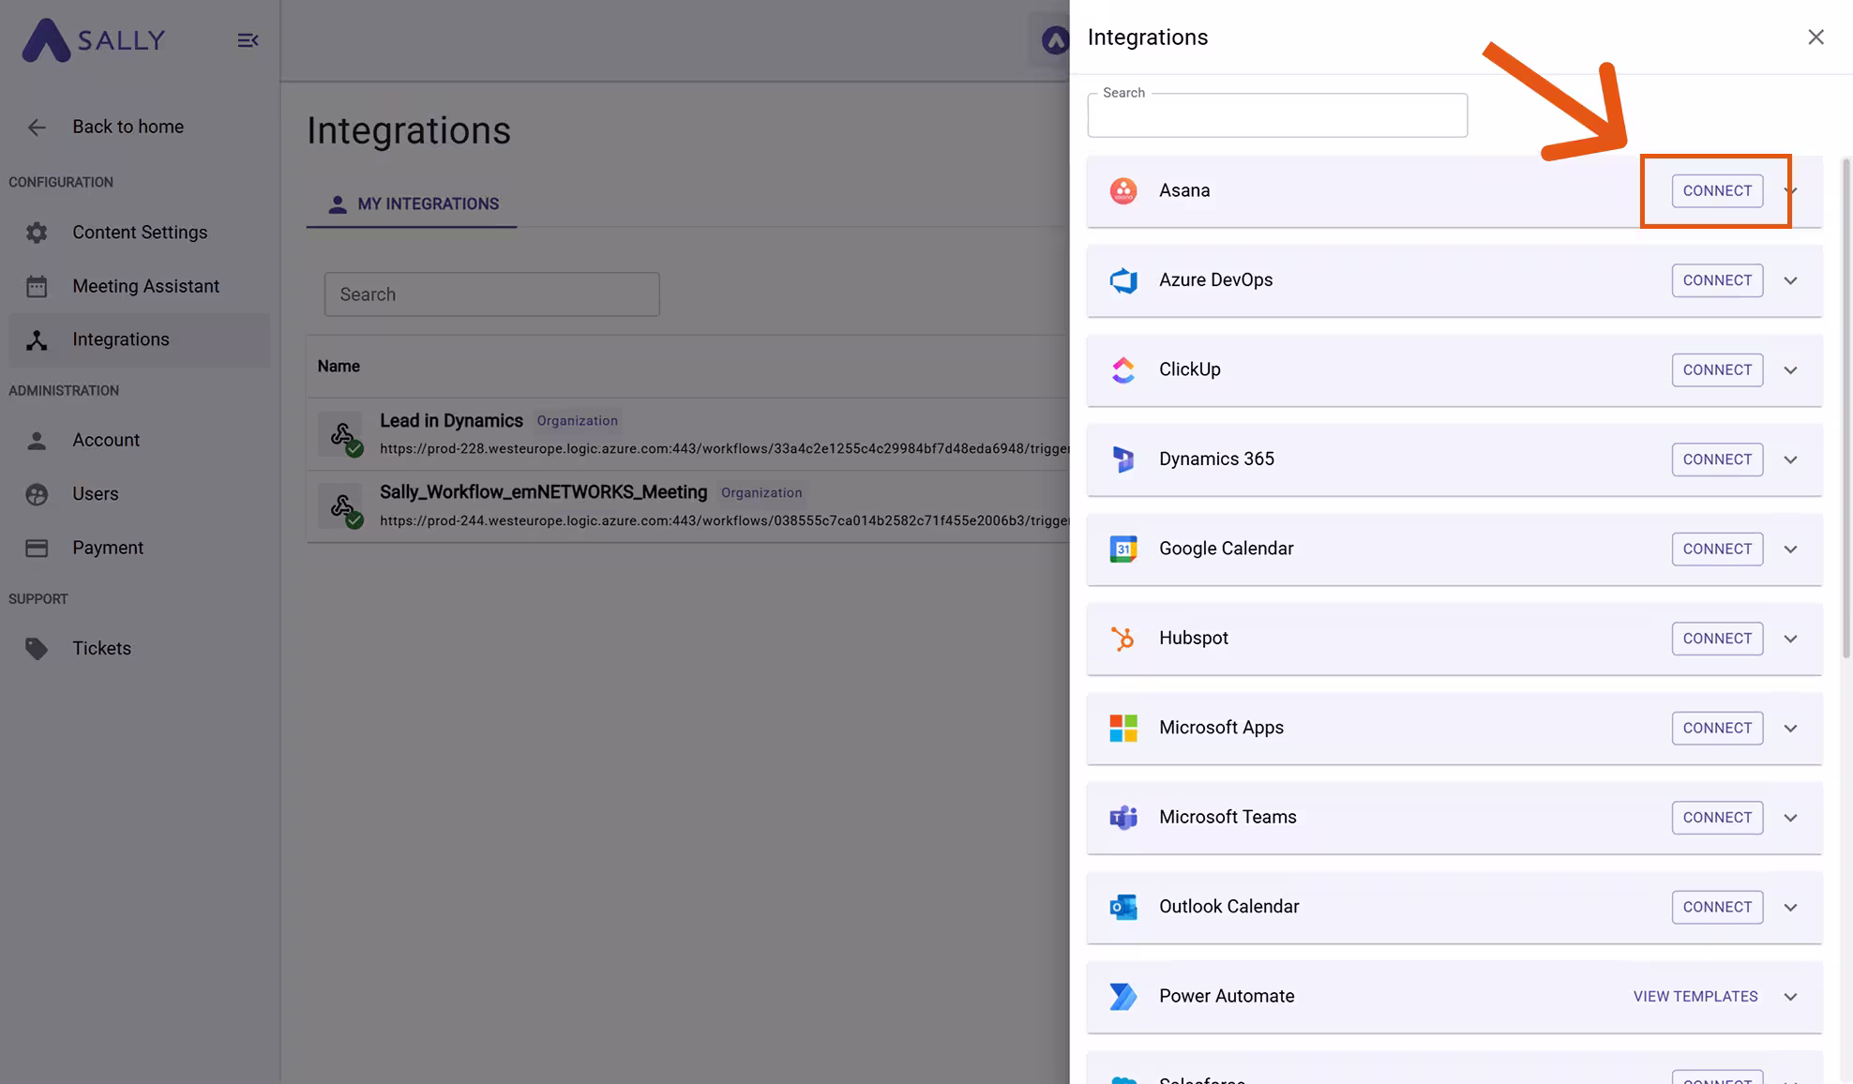Click the ClickUp logo icon
This screenshot has height=1084, width=1853.
click(1123, 370)
